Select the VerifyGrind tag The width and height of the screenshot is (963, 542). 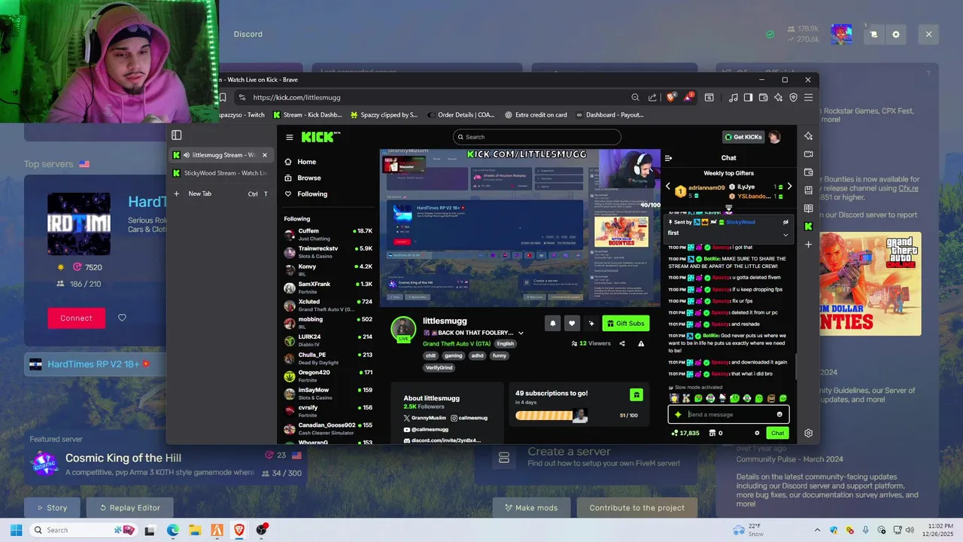tap(439, 367)
